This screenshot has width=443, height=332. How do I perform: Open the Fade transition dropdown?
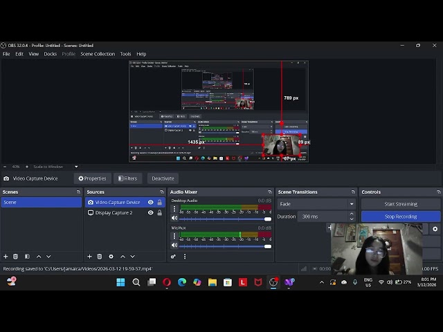pyautogui.click(x=316, y=204)
